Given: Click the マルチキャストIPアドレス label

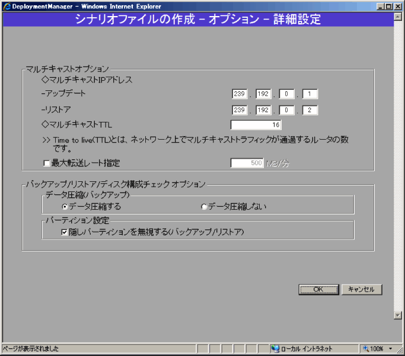Looking at the screenshot, I should pyautogui.click(x=87, y=80).
